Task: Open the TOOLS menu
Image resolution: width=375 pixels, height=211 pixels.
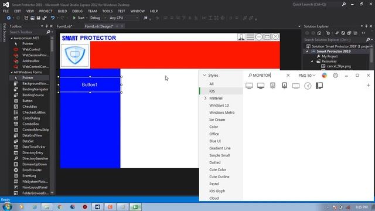Action: 107,11
